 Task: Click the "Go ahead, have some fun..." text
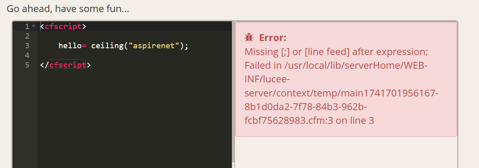pyautogui.click(x=68, y=8)
